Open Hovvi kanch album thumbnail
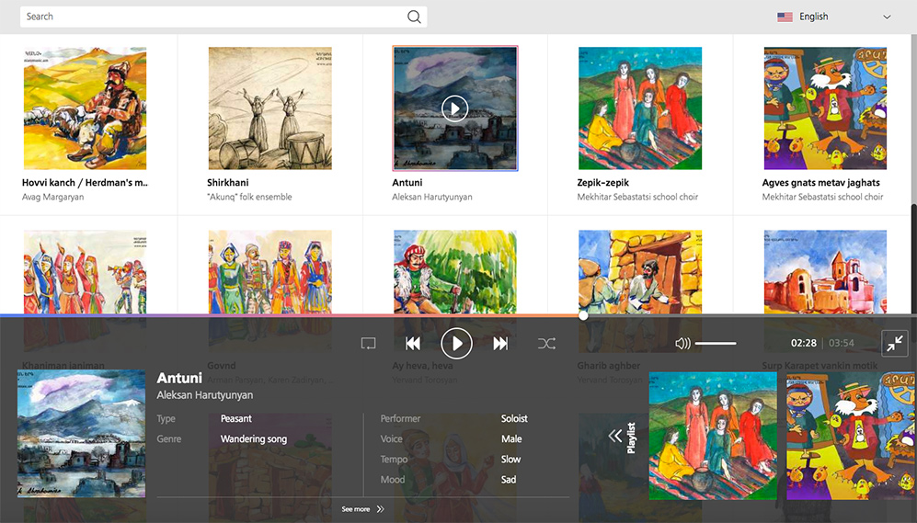The height and width of the screenshot is (523, 917). pyautogui.click(x=85, y=108)
